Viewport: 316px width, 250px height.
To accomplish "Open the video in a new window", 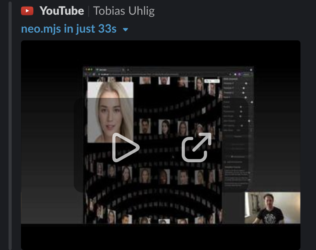I will (196, 148).
